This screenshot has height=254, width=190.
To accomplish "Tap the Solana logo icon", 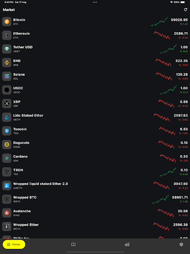I will [7, 76].
